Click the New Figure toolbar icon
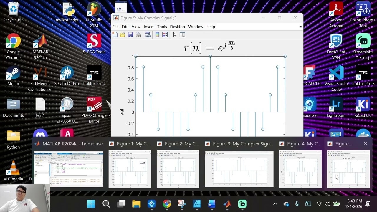 [115, 35]
